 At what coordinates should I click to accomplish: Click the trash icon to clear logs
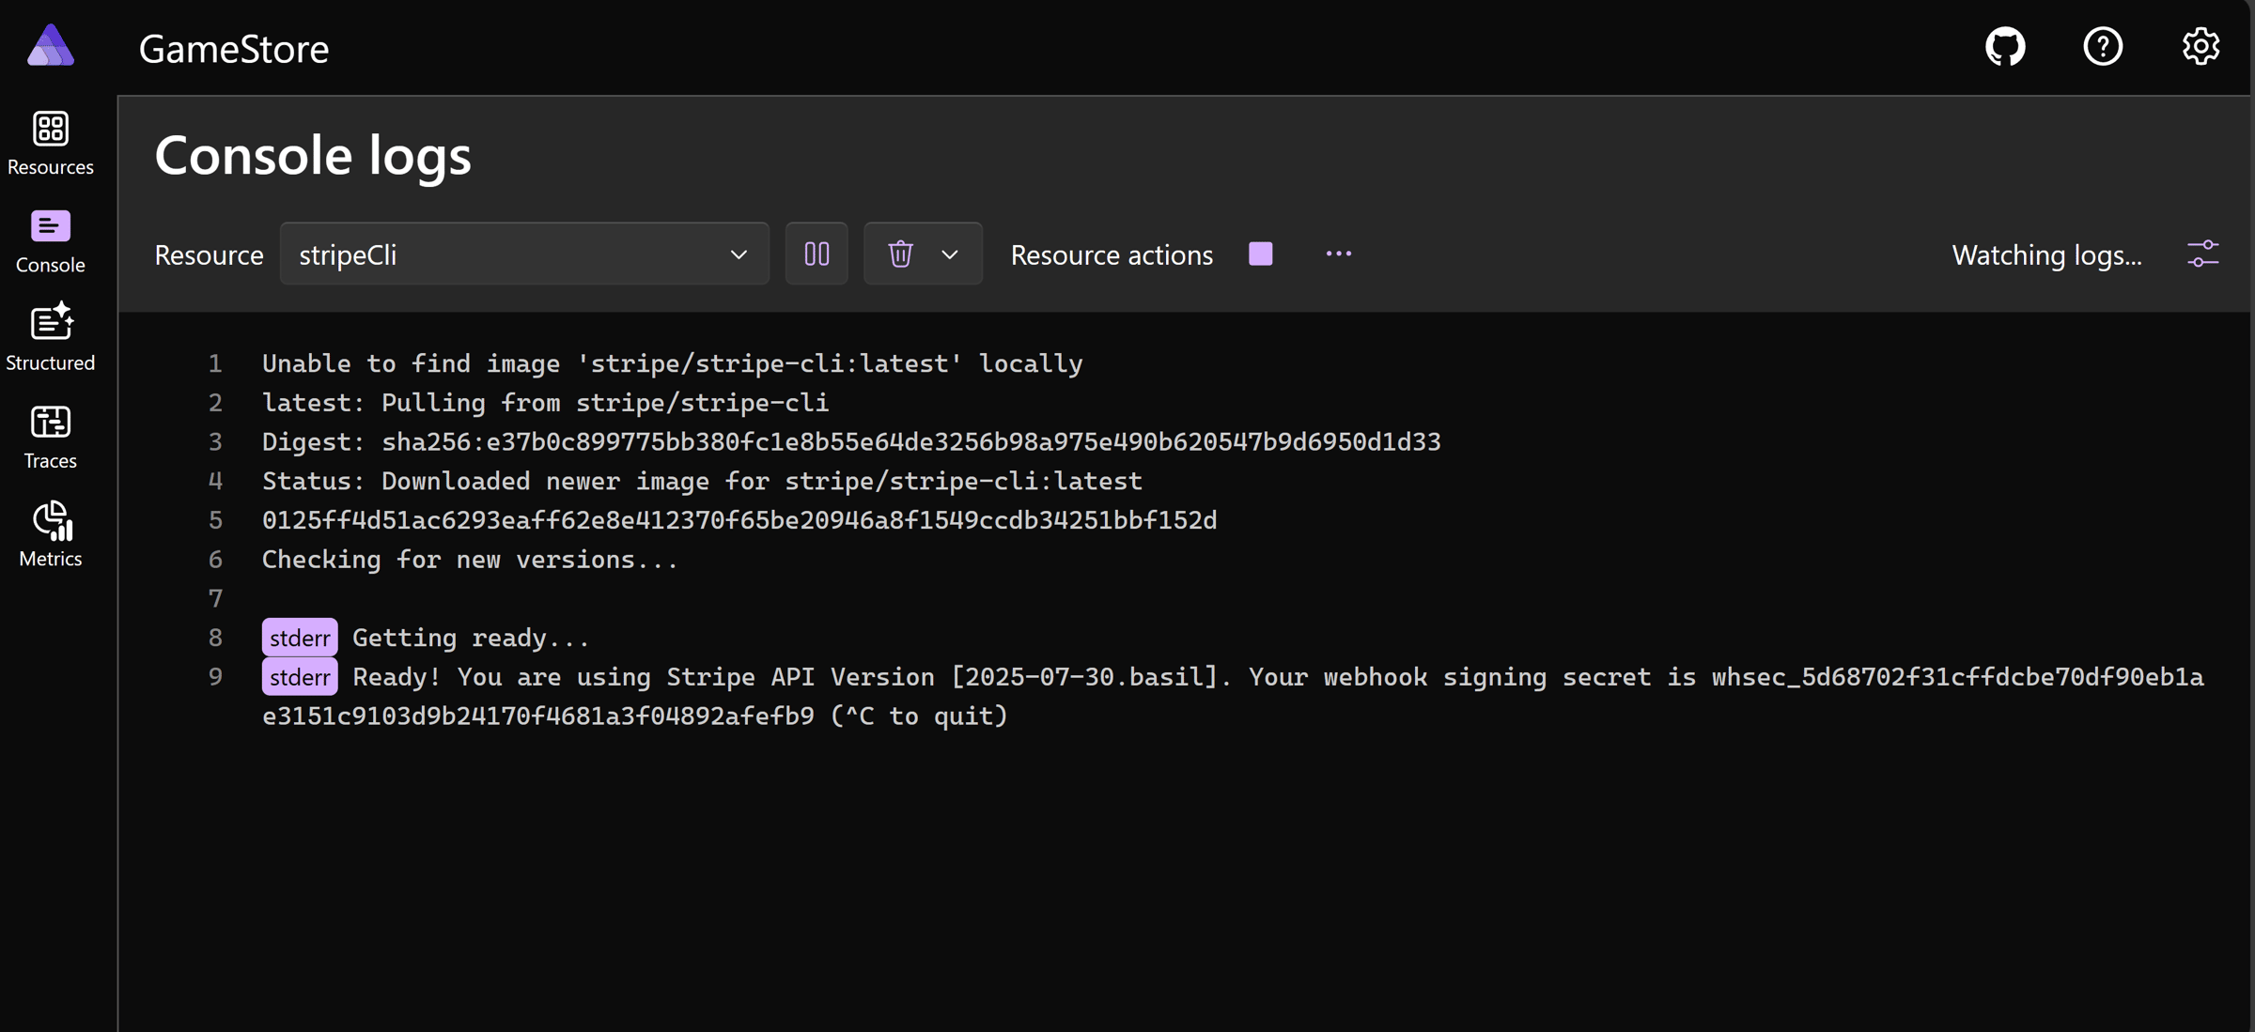(900, 254)
